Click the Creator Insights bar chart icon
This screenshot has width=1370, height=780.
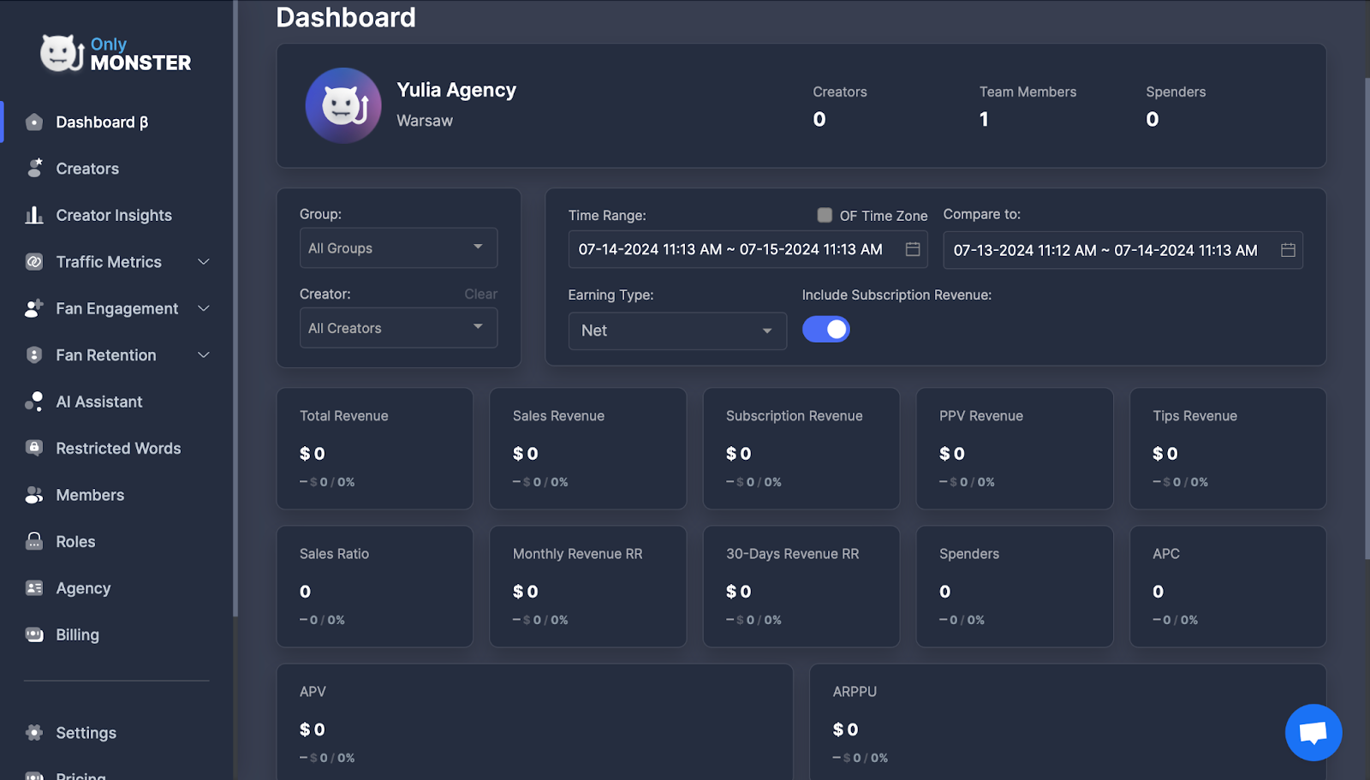tap(34, 215)
